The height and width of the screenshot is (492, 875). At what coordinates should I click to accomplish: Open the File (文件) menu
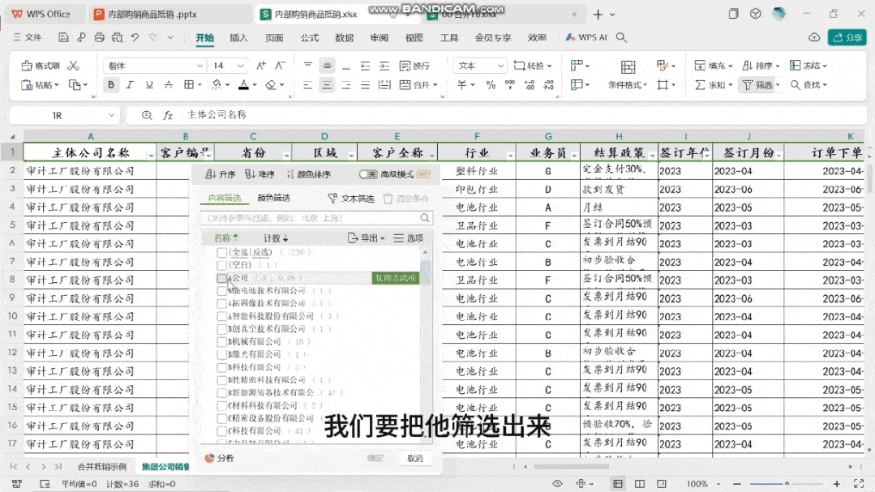pyautogui.click(x=28, y=37)
